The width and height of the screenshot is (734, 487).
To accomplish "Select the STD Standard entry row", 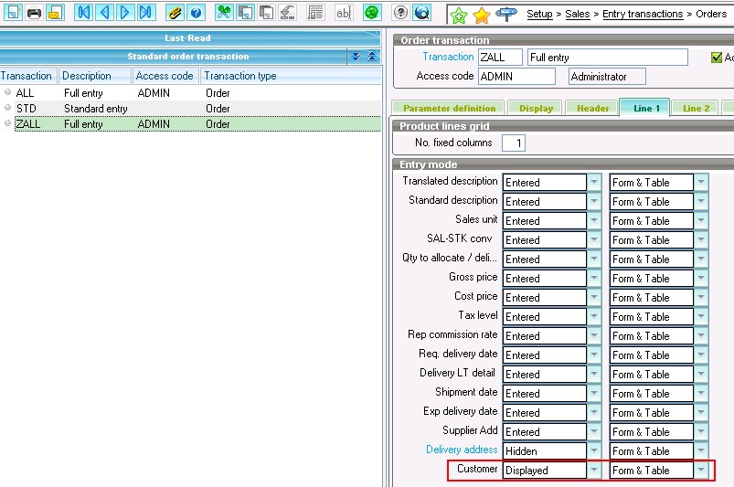I will (82, 109).
